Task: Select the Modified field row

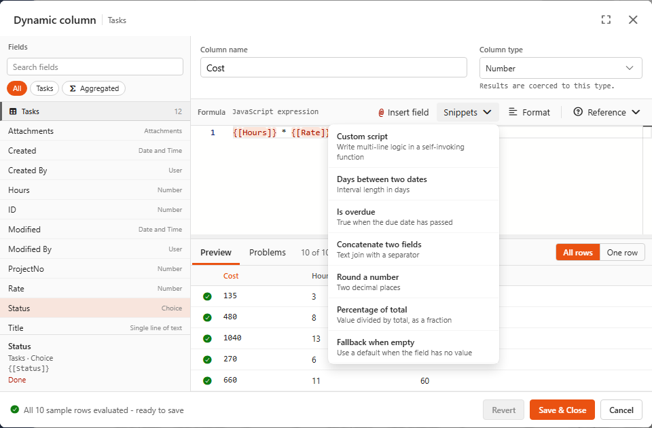Action: click(x=95, y=229)
